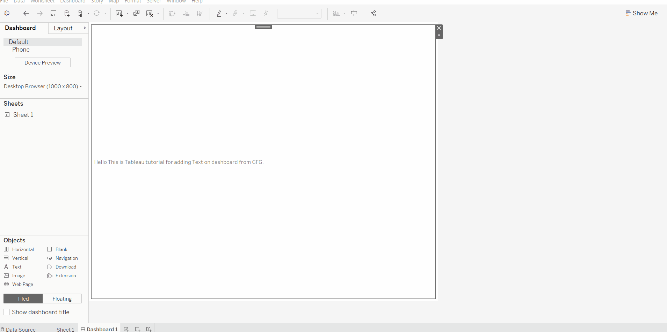667x332 pixels.
Task: Click the Share workbook icon
Action: coord(373,13)
